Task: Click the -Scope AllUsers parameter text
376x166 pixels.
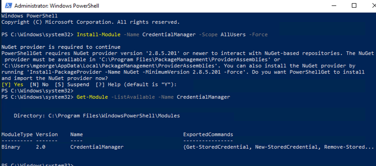Action: click(222, 35)
